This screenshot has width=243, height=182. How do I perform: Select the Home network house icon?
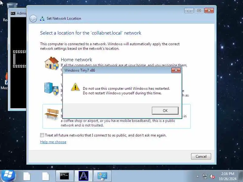pos(52,63)
